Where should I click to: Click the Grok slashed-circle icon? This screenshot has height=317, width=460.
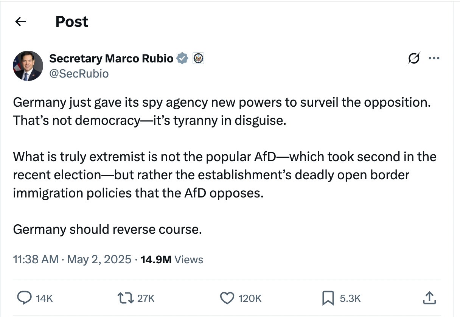click(414, 59)
